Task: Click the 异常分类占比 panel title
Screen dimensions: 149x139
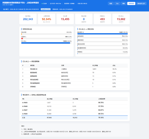Action: tap(27, 29)
